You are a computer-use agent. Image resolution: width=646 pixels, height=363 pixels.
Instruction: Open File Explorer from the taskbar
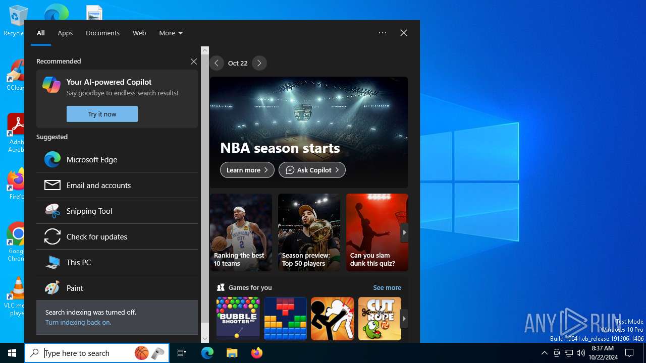[x=232, y=353]
